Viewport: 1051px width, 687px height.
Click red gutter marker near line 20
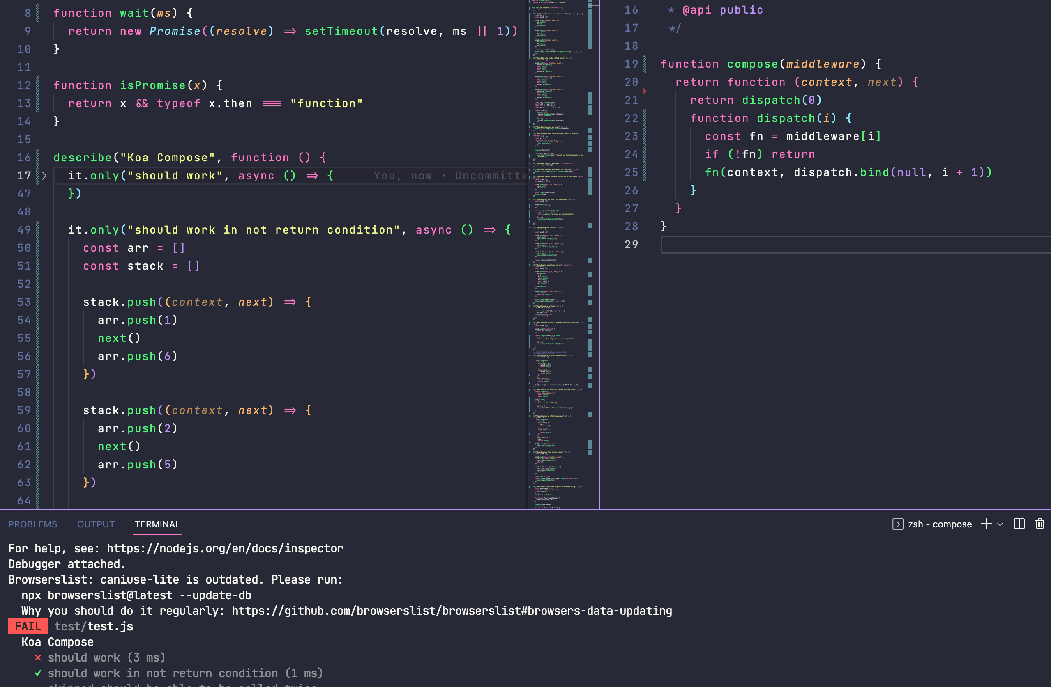(645, 91)
